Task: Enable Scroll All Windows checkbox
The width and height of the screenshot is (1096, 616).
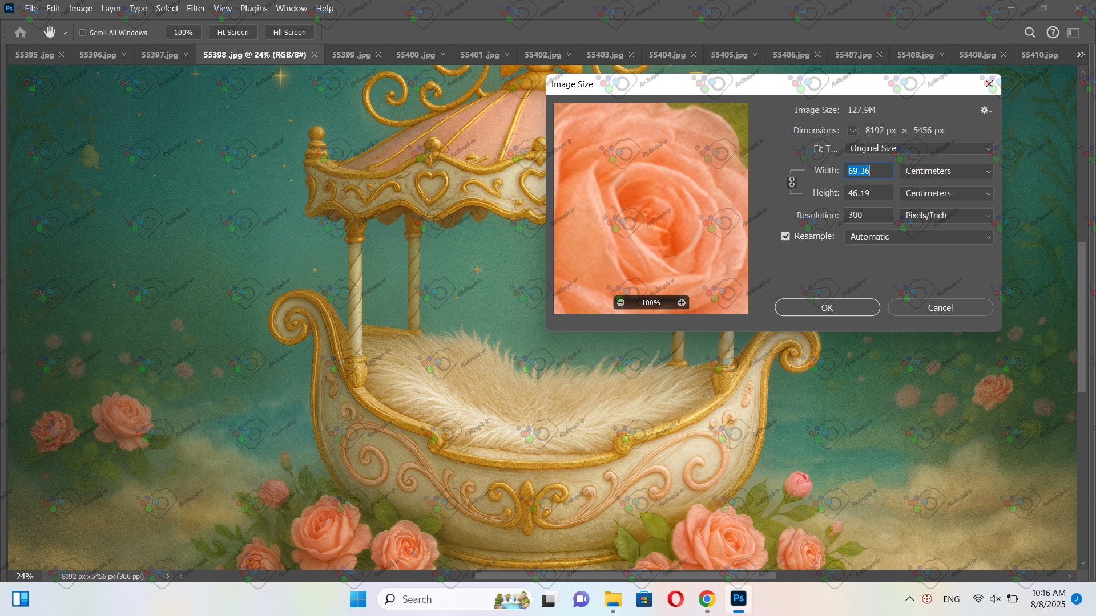Action: point(83,33)
